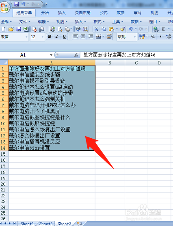Switch to the Sheet2 tab

(46, 224)
